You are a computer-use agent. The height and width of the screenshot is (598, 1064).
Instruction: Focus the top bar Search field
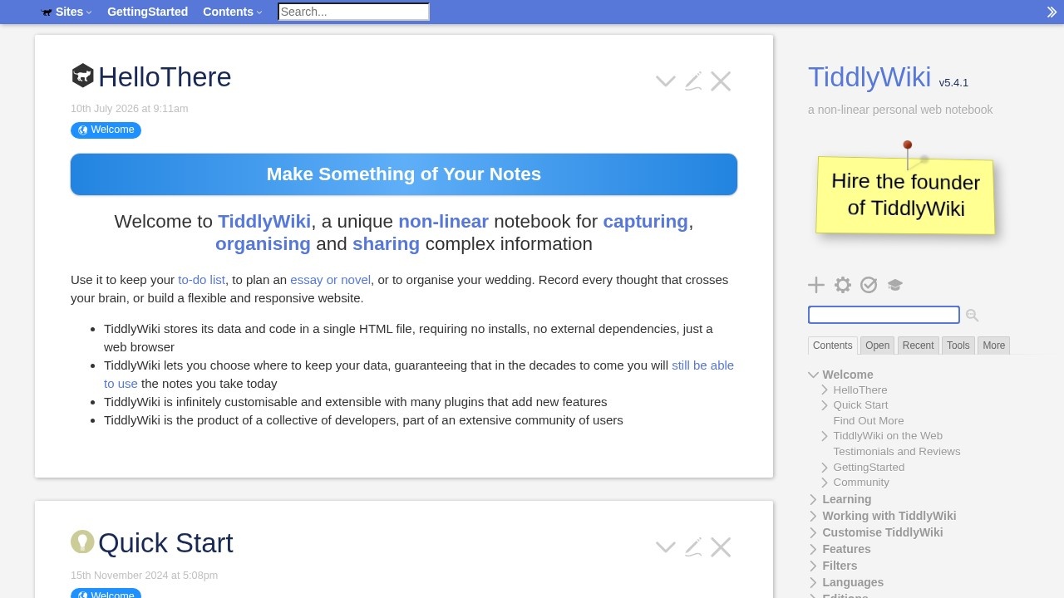(x=353, y=12)
